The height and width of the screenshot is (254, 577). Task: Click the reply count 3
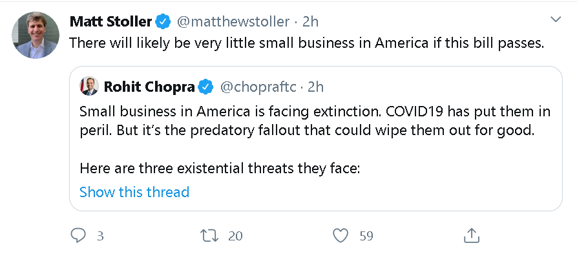pyautogui.click(x=100, y=236)
